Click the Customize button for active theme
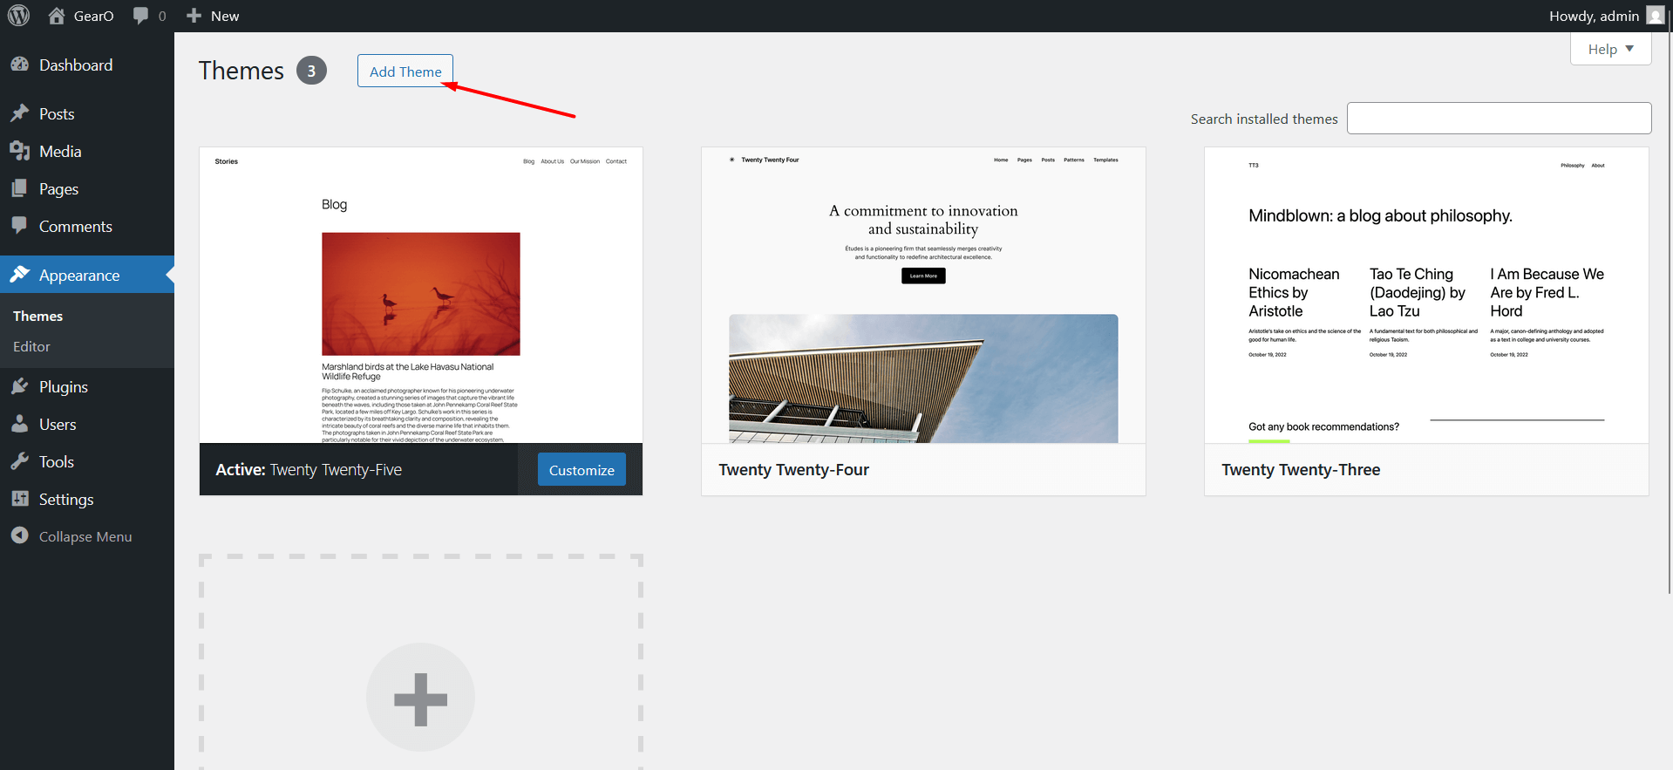Screen dimensions: 1673x770 point(581,470)
